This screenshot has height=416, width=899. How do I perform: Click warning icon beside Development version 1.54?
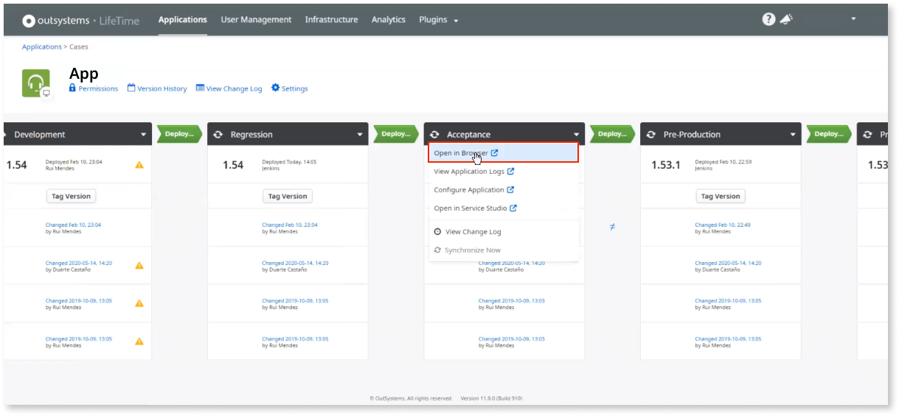(139, 165)
